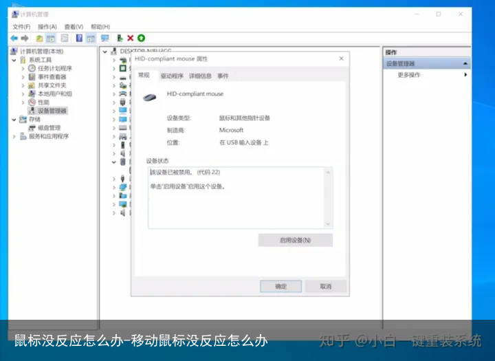495x361 pixels.
Task: Open the 帮助(H) menu
Action: [x=100, y=27]
